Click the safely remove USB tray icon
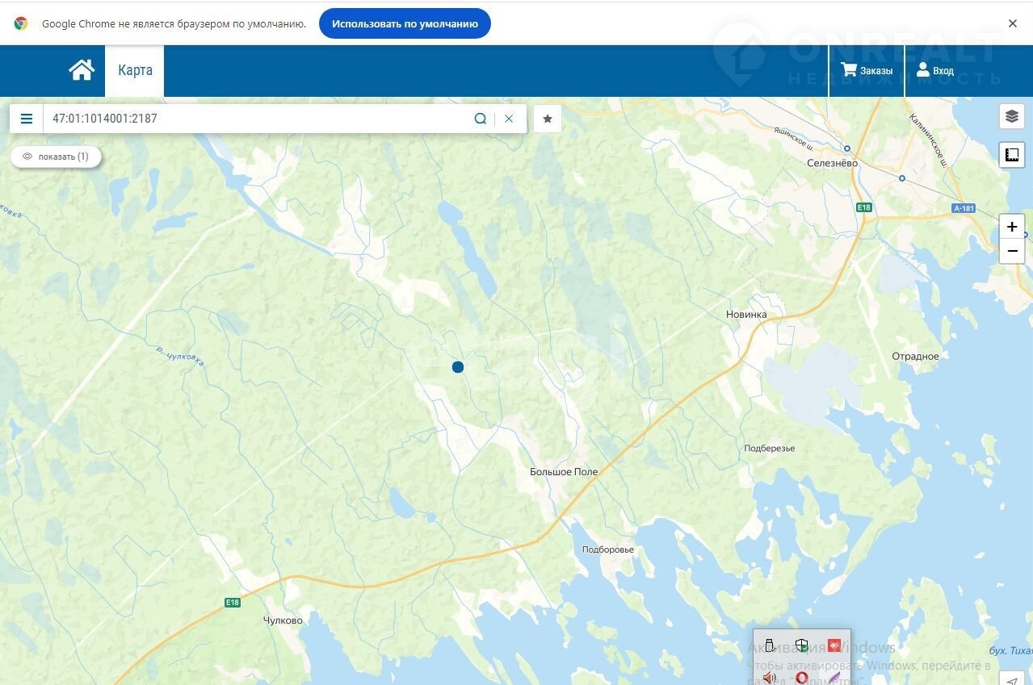1033x685 pixels. (x=769, y=645)
